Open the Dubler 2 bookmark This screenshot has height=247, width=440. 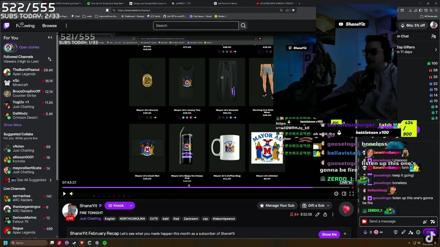[x=220, y=16]
